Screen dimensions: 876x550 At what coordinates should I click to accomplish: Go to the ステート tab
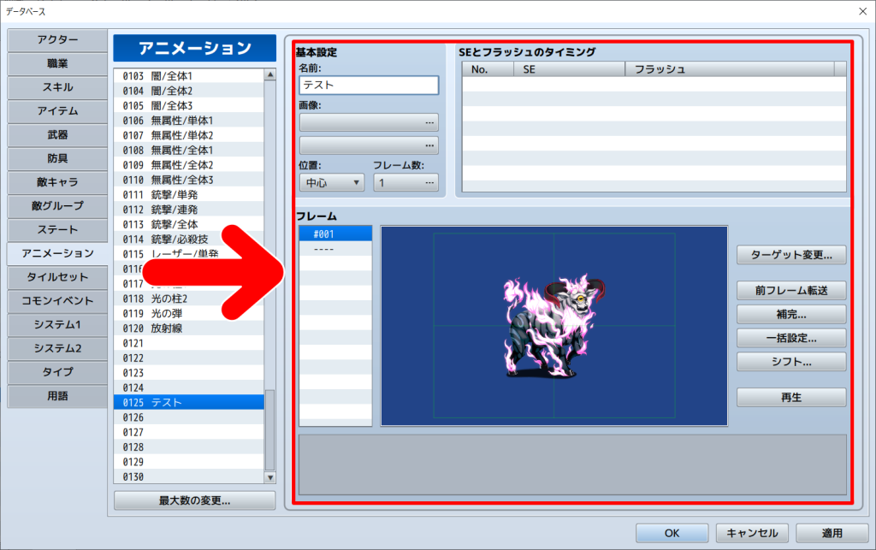click(57, 229)
